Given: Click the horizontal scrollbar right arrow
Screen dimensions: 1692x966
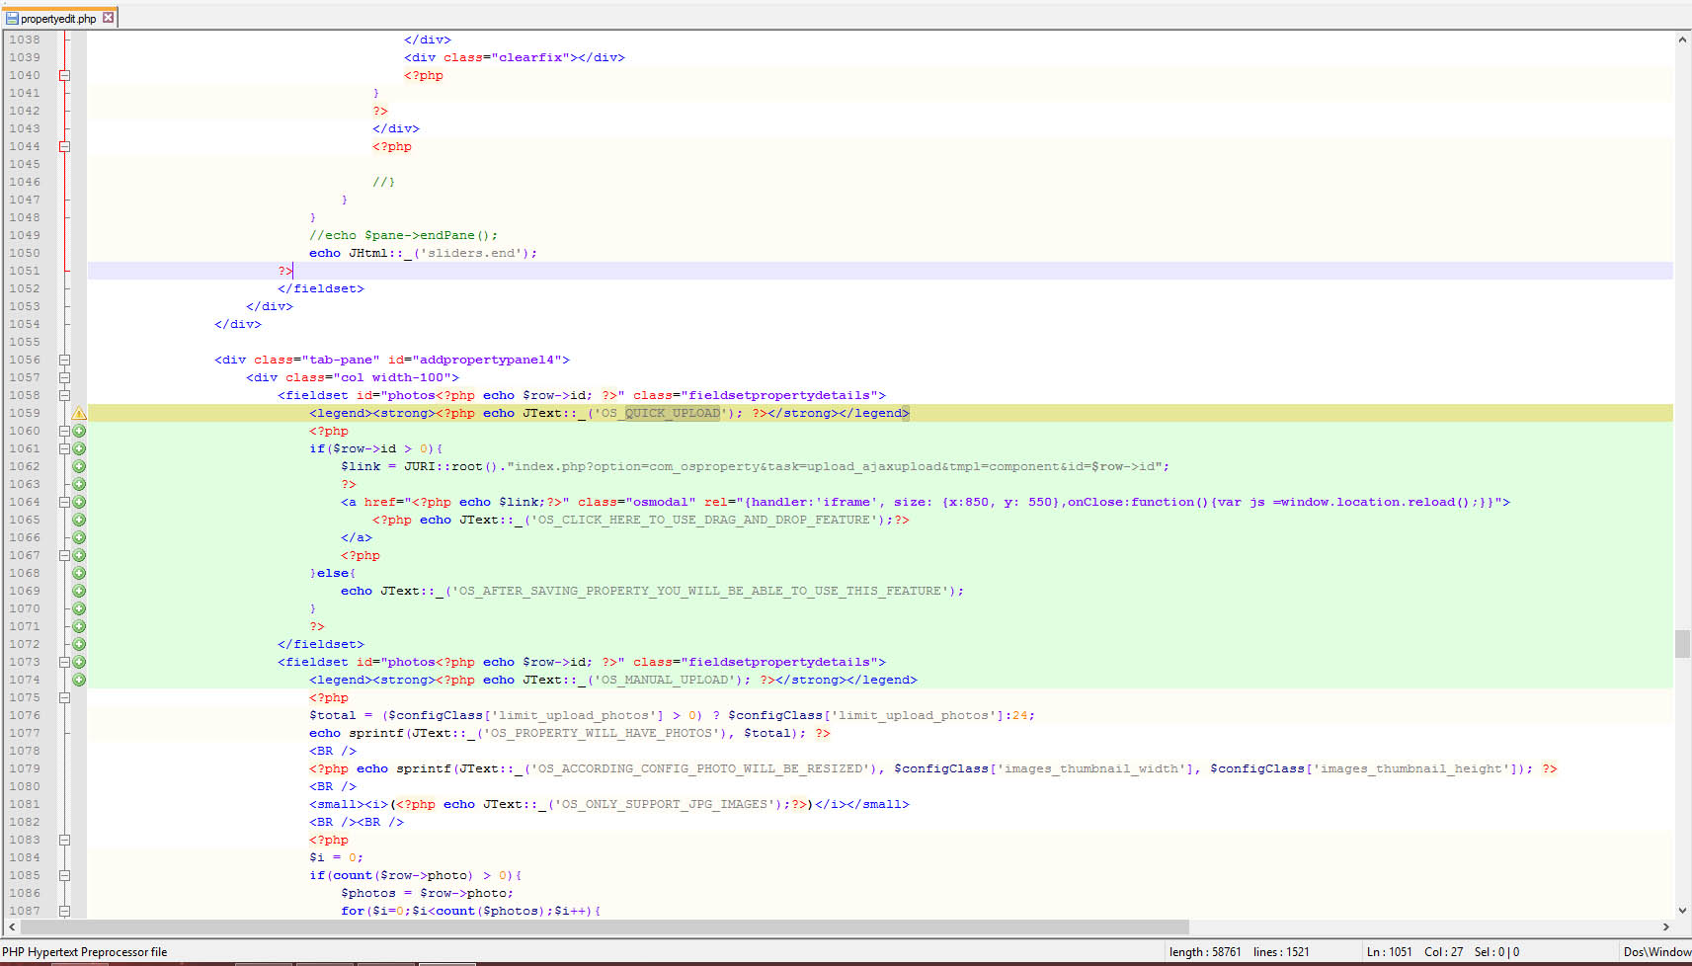Looking at the screenshot, I should point(1665,926).
